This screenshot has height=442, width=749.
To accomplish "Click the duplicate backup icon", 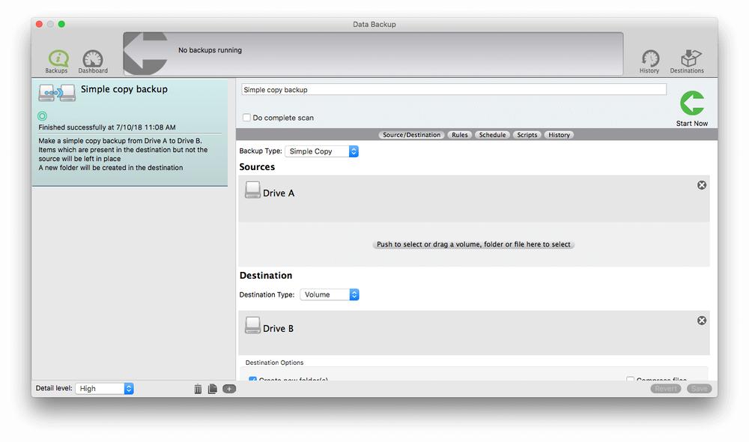I will (213, 389).
